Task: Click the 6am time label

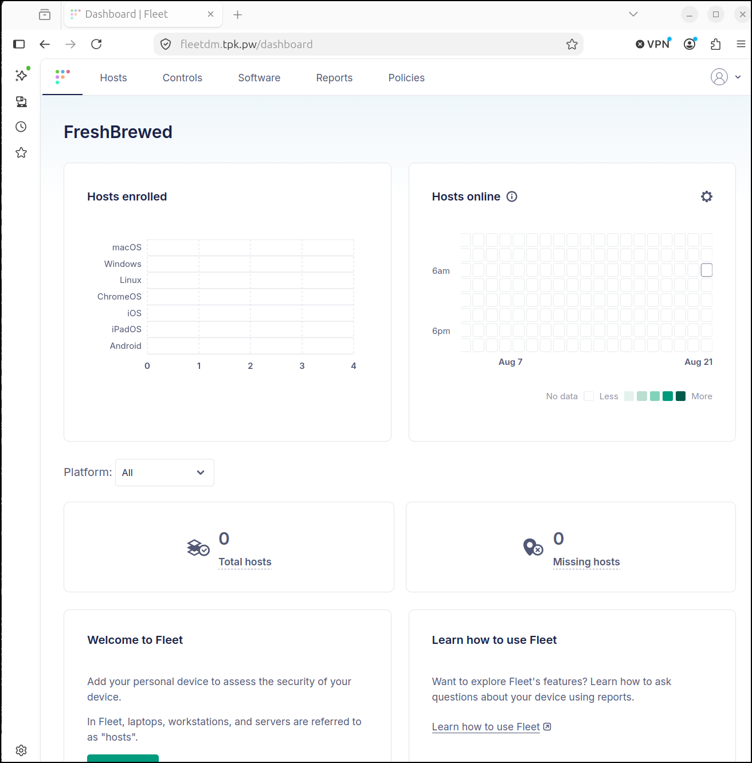Action: (441, 271)
